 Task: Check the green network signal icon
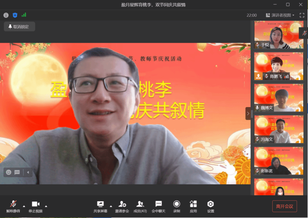(x=24, y=15)
